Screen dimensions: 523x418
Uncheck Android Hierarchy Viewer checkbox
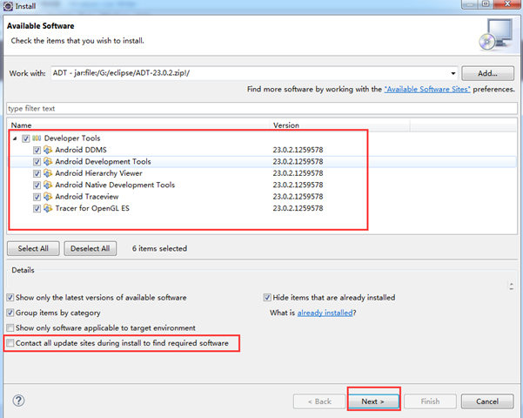click(x=37, y=173)
